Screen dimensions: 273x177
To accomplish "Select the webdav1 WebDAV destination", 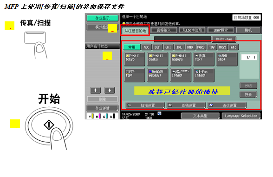I will tap(157, 75).
